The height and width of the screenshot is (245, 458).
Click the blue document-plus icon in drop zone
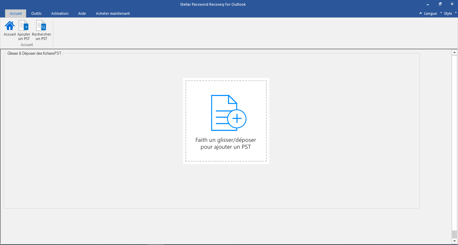228,113
